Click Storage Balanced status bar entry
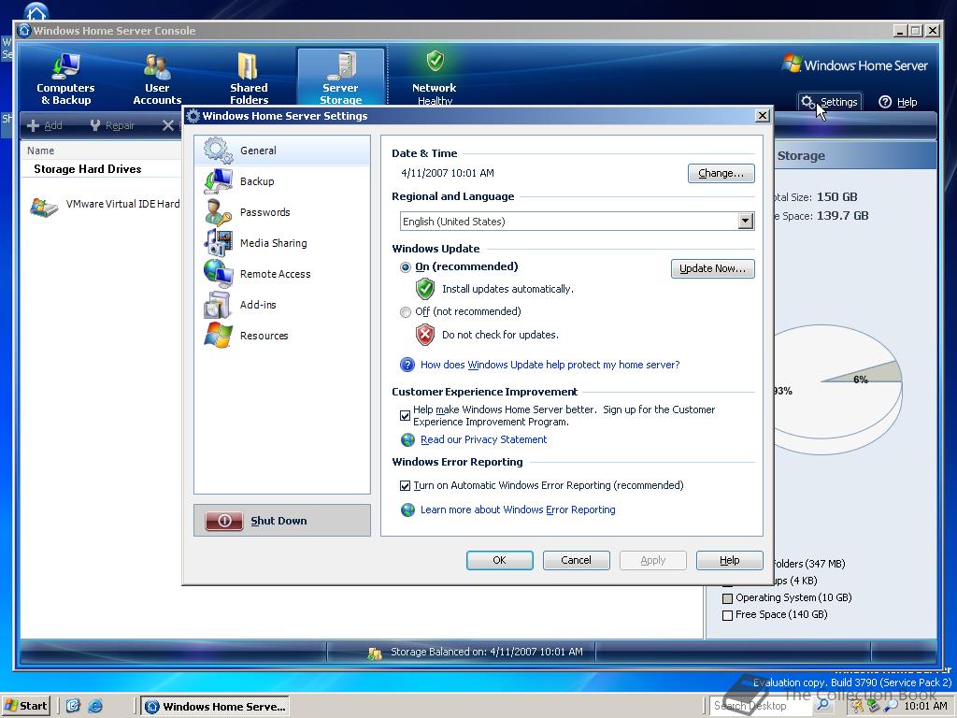 click(475, 652)
